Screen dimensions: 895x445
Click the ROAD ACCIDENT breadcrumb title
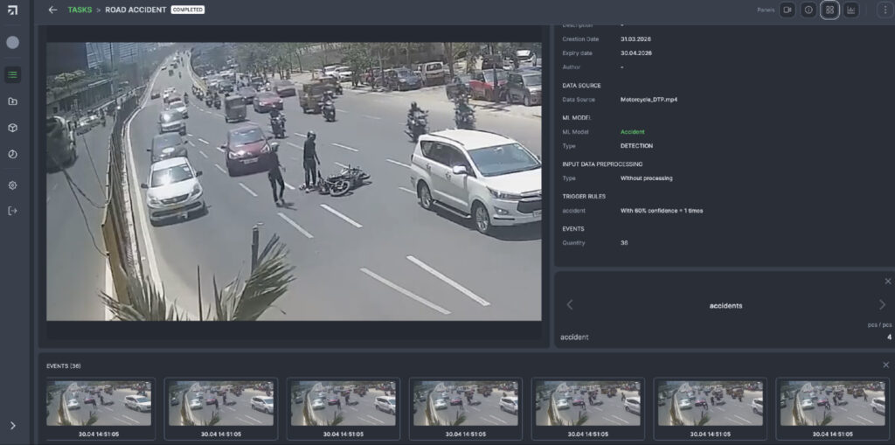point(135,10)
